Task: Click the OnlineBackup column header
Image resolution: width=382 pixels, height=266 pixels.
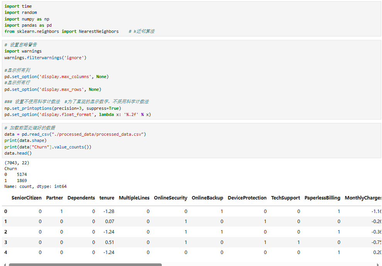Action: pyautogui.click(x=207, y=198)
